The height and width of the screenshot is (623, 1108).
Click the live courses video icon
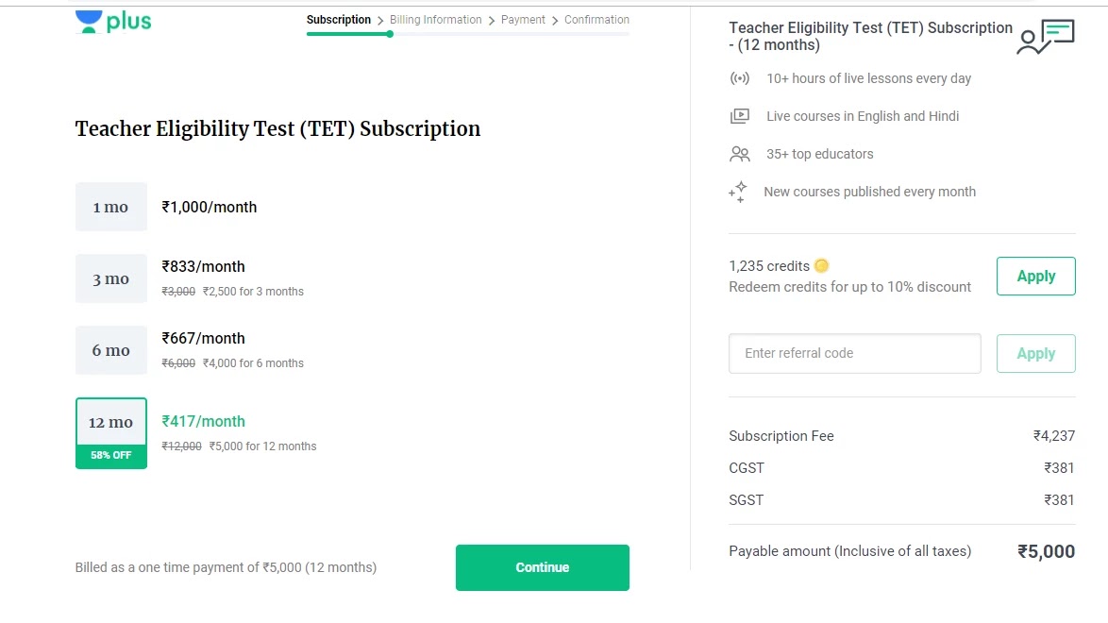[740, 116]
